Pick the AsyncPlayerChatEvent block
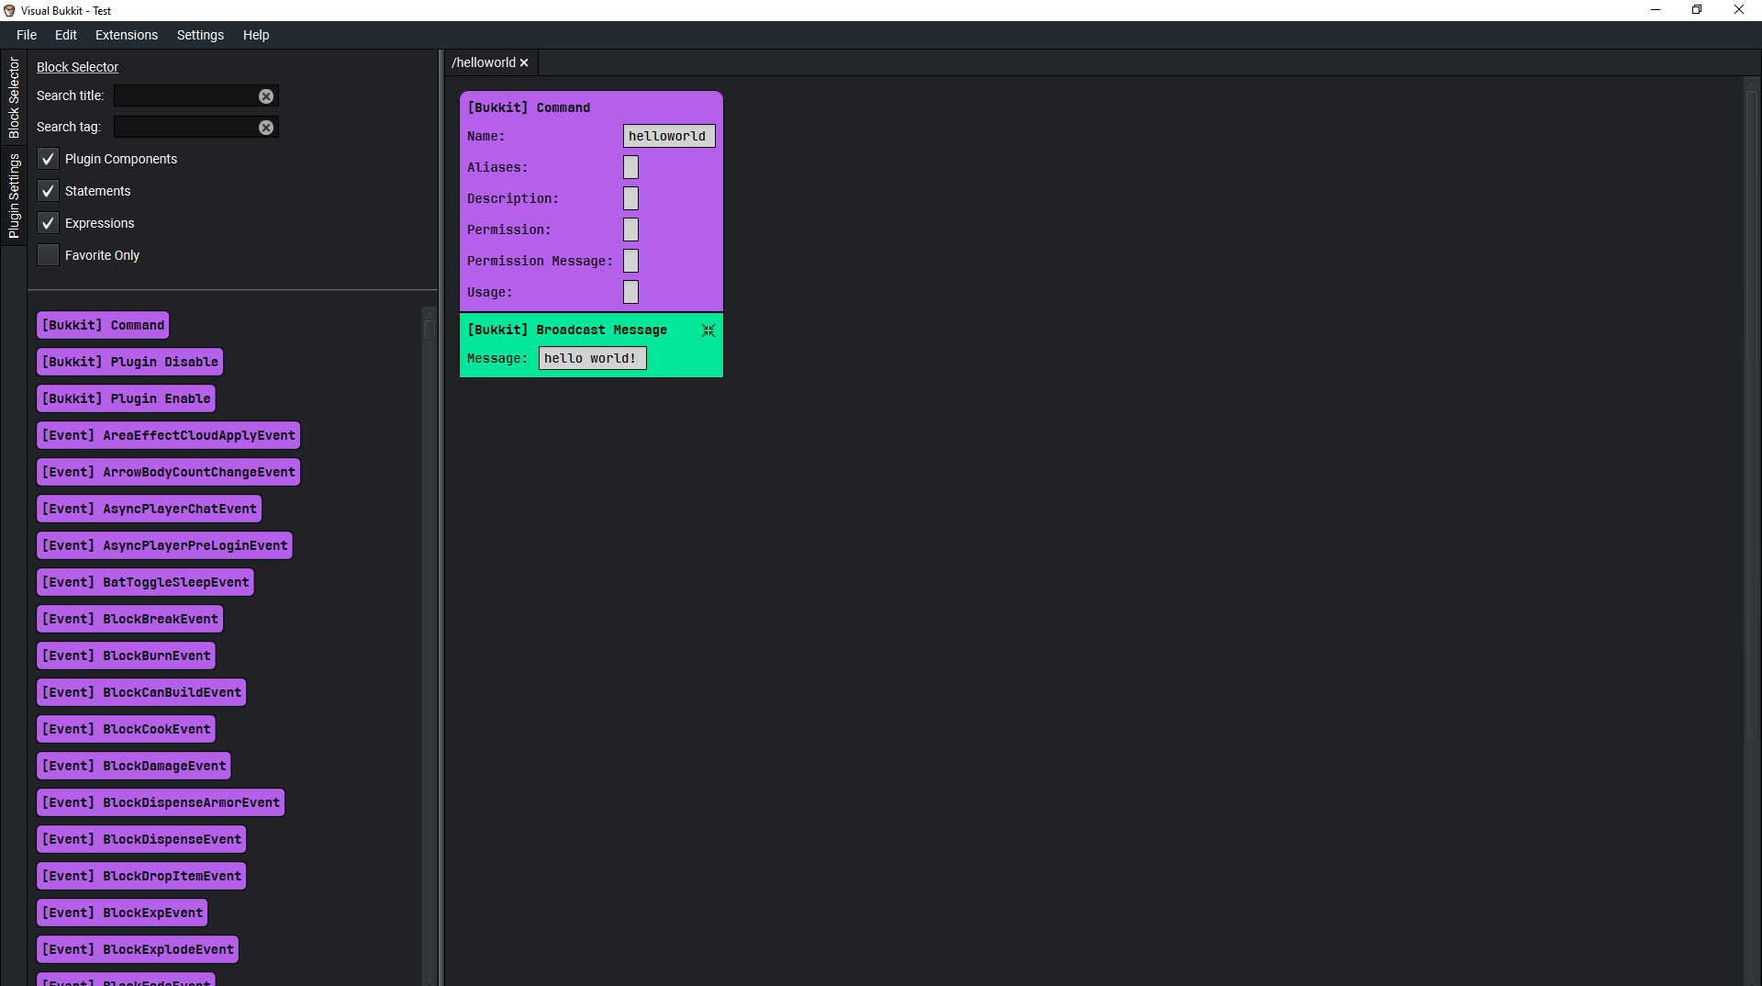Viewport: 1762px width, 986px height. pyautogui.click(x=149, y=510)
